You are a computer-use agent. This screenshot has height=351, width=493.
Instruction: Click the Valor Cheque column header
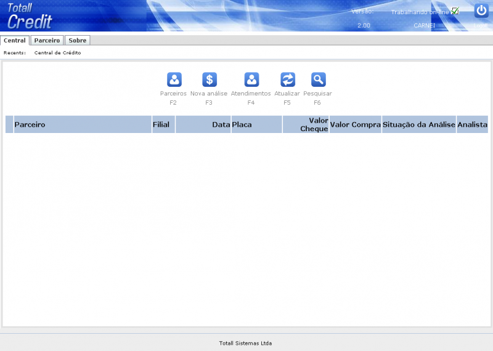(306, 124)
